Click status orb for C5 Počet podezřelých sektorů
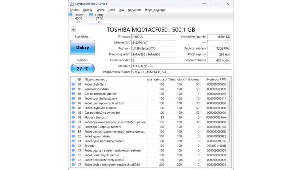Image resolution: width=302 pixels, height=170 pixels. point(73,155)
